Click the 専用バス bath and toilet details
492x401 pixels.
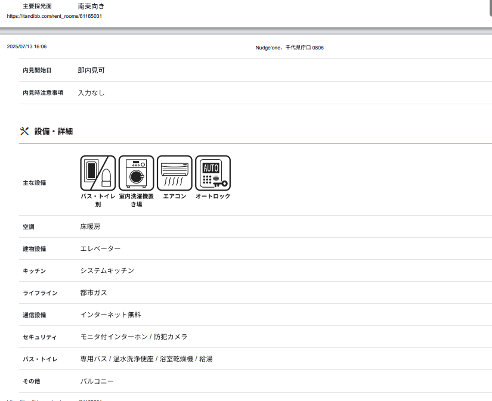94,359
